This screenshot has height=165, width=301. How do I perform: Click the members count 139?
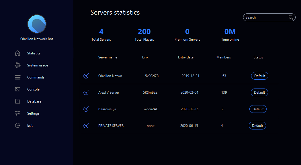coord(224,93)
